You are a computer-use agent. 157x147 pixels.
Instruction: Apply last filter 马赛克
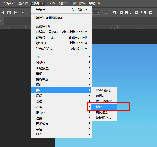61,10
